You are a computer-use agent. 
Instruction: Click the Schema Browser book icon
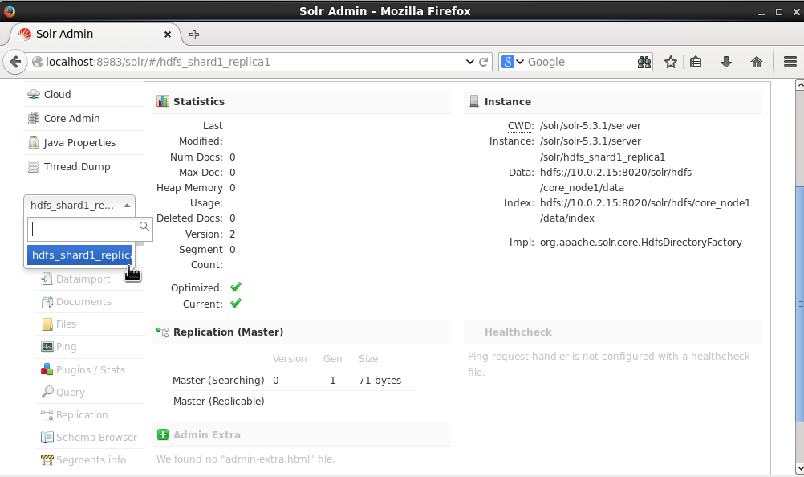[47, 437]
